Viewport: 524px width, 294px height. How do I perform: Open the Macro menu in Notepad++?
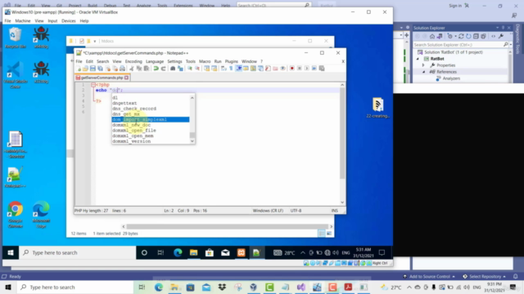tap(205, 61)
